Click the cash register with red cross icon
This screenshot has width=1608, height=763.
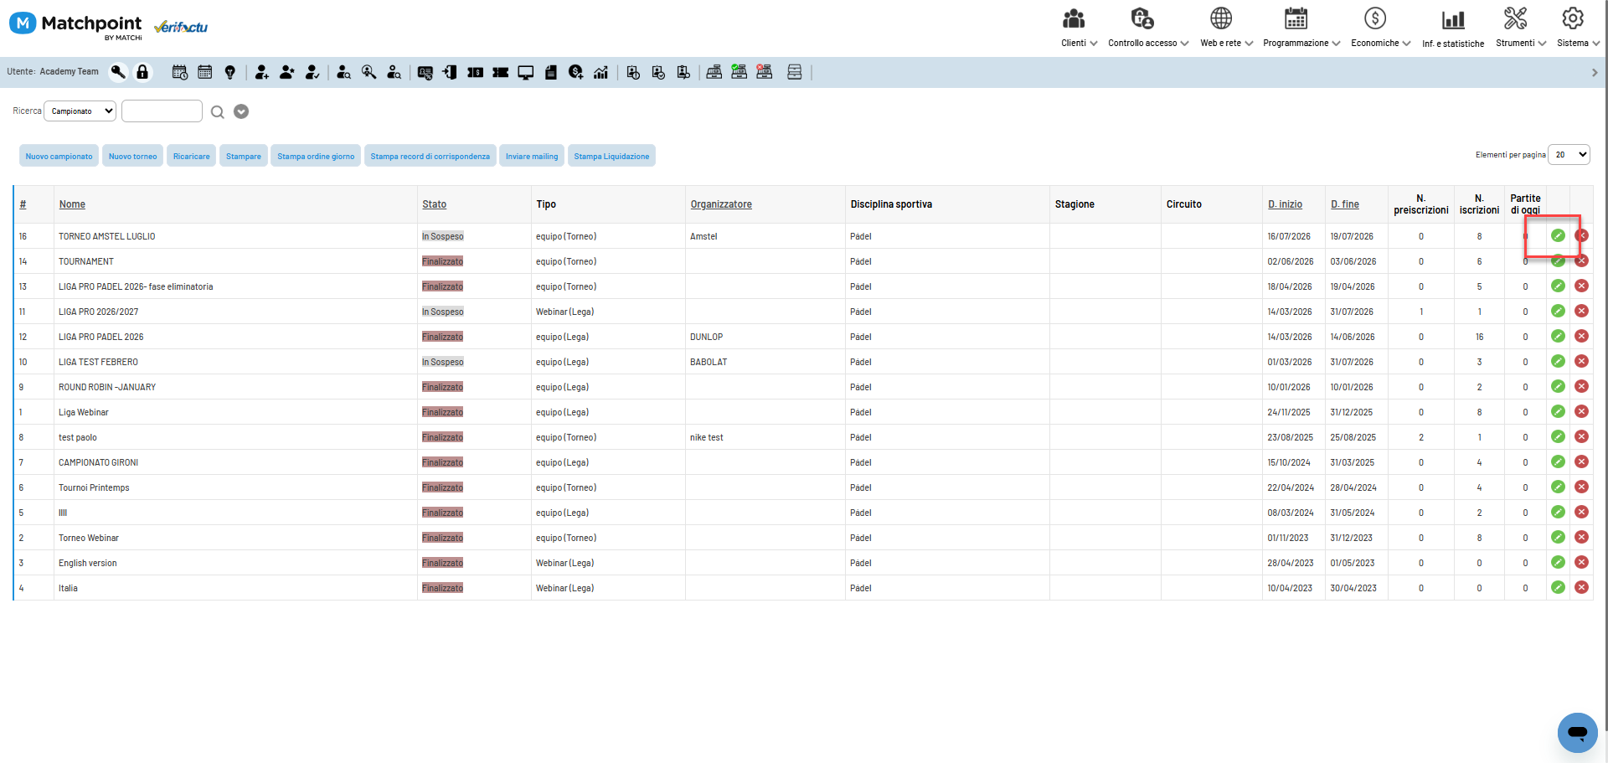765,72
